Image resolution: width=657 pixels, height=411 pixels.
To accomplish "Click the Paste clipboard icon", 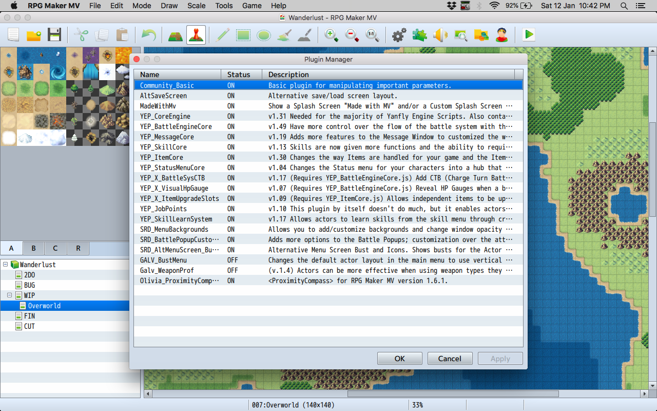I will pos(122,35).
